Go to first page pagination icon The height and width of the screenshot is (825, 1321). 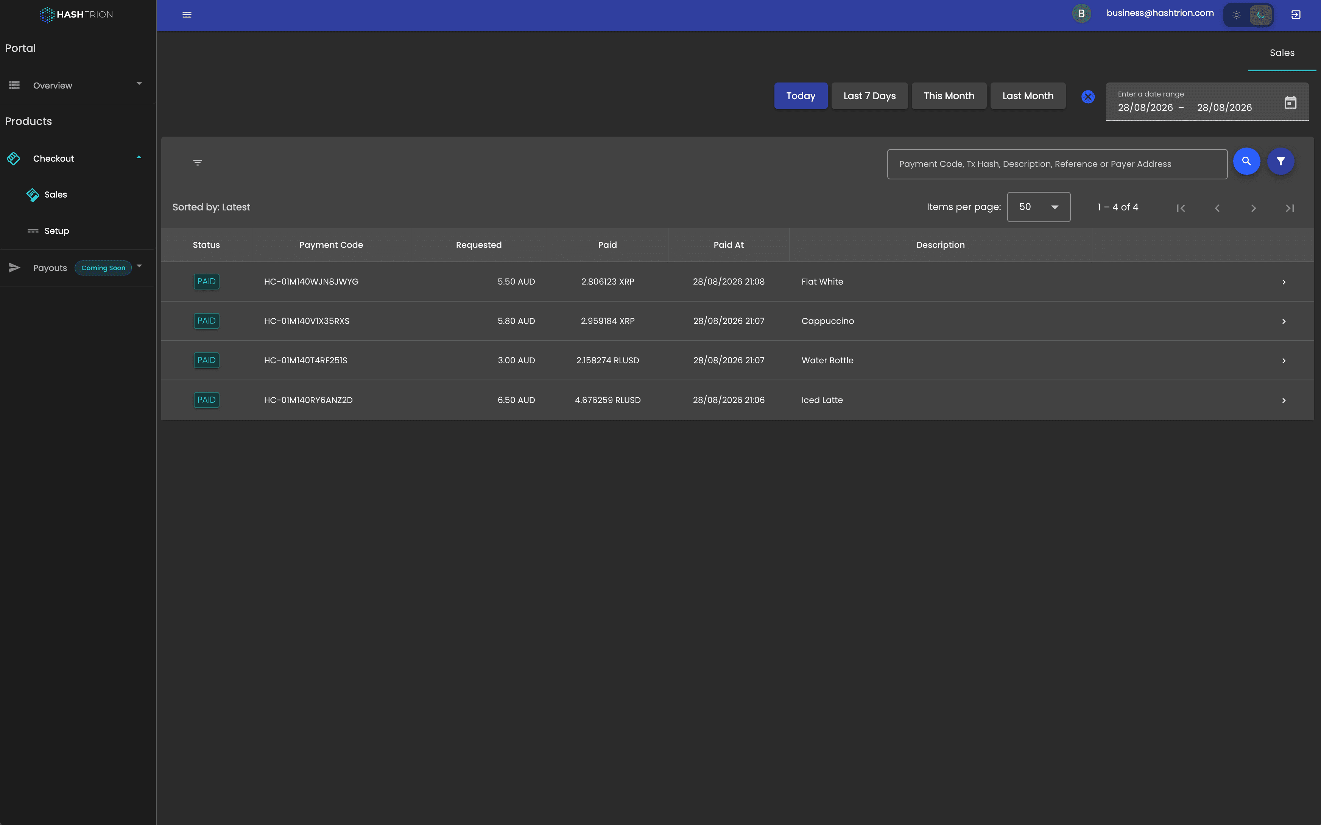point(1181,208)
